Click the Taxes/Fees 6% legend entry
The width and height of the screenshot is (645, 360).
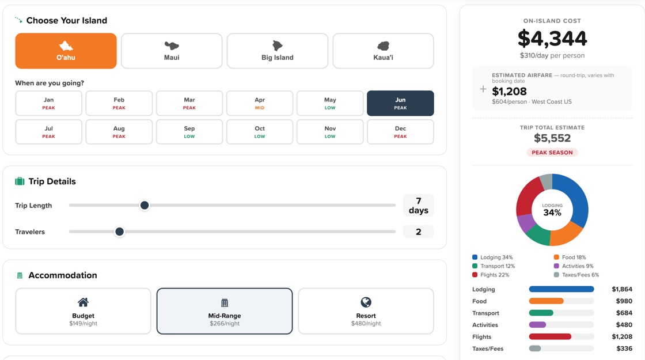point(576,275)
